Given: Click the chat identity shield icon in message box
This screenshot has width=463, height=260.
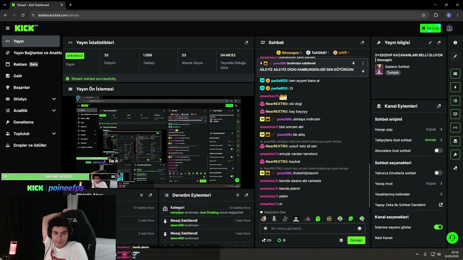Looking at the screenshot, I should [266, 229].
